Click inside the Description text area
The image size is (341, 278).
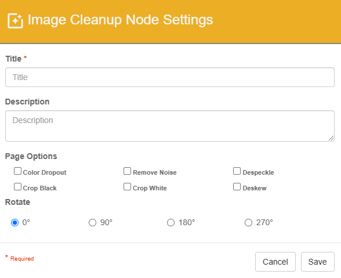coord(170,126)
